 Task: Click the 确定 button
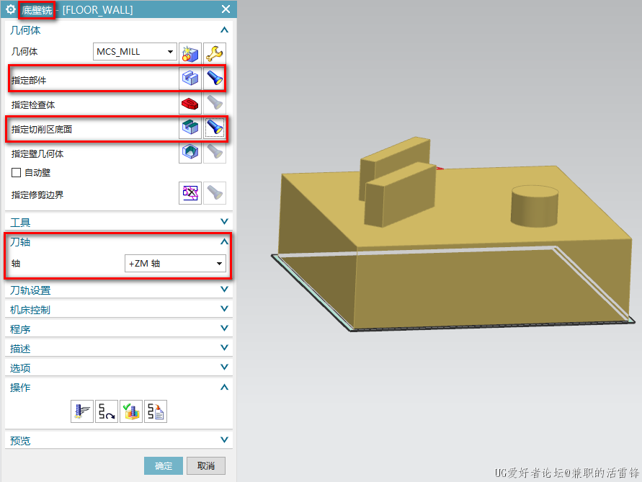point(164,465)
